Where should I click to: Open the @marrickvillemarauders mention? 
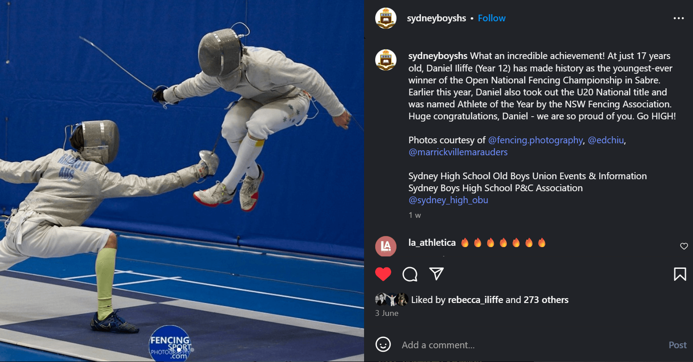(x=458, y=152)
